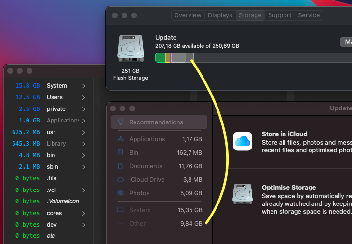Click the Recommendations lightbulb icon
Screen dimensions: 352x244
pyautogui.click(x=121, y=122)
